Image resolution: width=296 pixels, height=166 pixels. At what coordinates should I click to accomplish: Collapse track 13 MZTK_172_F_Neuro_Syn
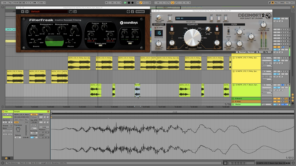pyautogui.click(x=233, y=85)
